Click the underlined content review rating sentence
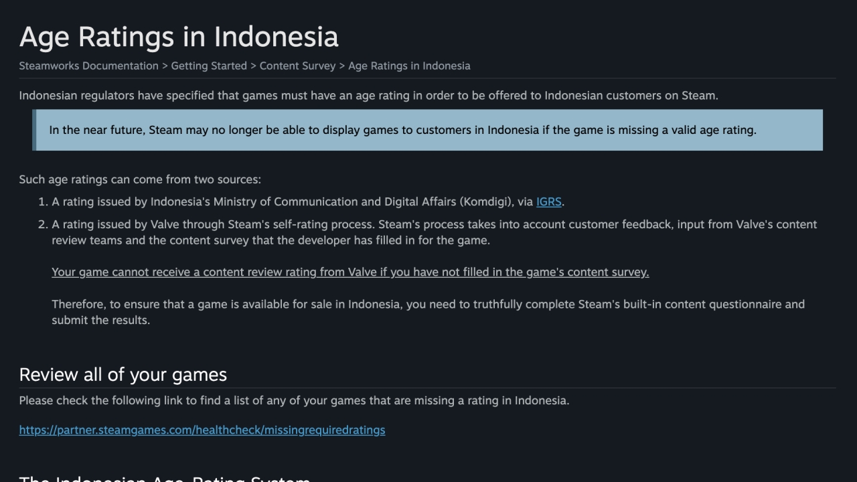This screenshot has height=482, width=857. pyautogui.click(x=350, y=272)
